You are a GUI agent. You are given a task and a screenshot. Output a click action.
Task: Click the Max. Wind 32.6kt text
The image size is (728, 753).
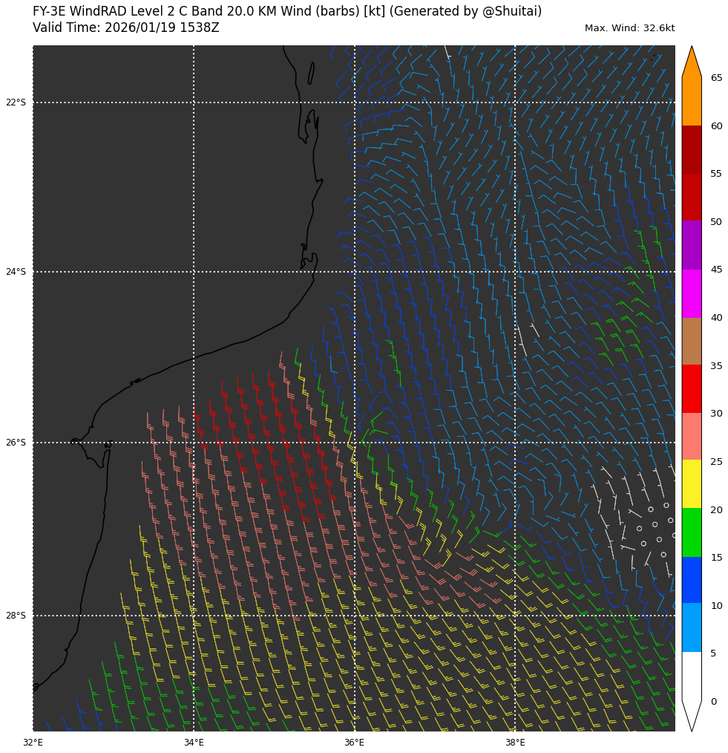coord(629,28)
